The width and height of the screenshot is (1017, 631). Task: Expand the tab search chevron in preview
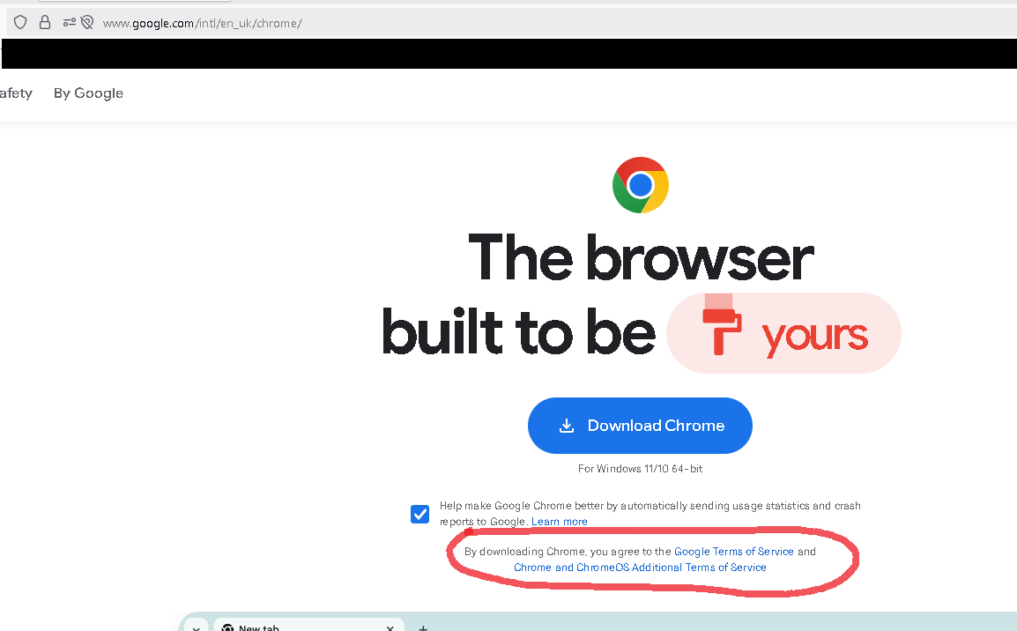click(196, 627)
